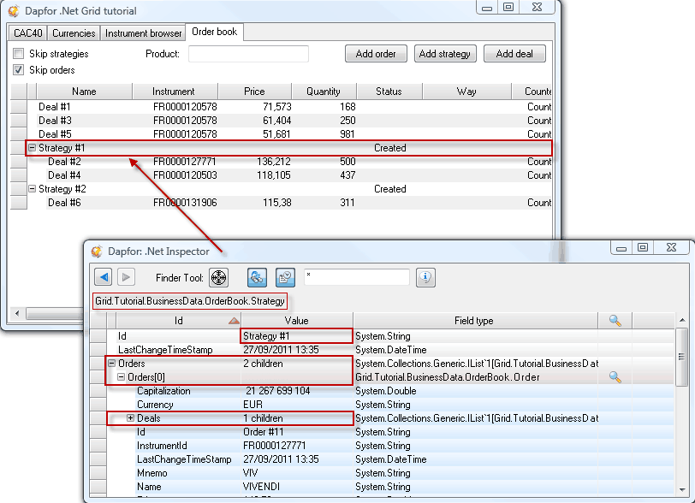695x503 pixels.
Task: Sort grid by Name column header
Action: [x=84, y=92]
